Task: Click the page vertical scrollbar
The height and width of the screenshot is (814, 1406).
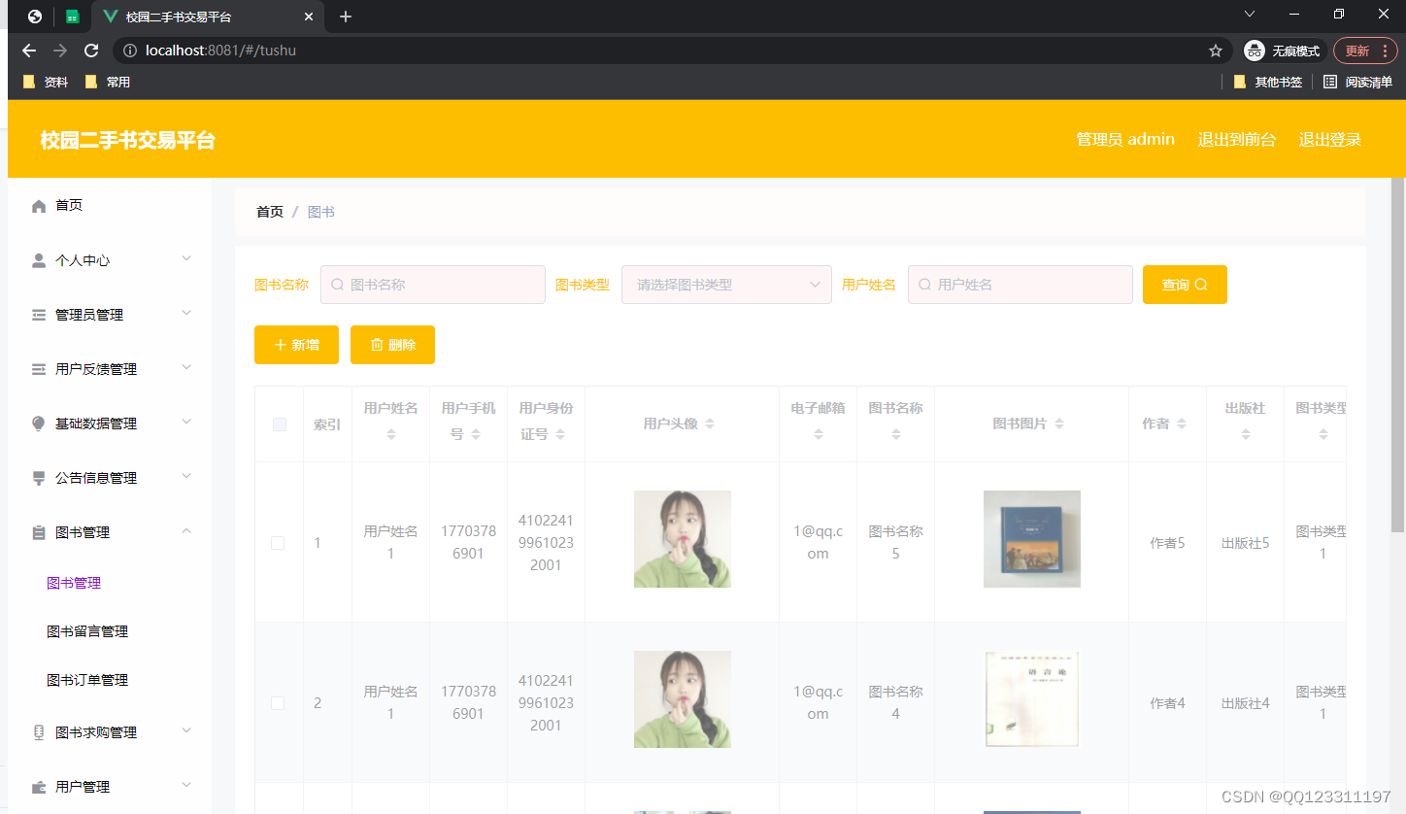Action: [x=1398, y=355]
